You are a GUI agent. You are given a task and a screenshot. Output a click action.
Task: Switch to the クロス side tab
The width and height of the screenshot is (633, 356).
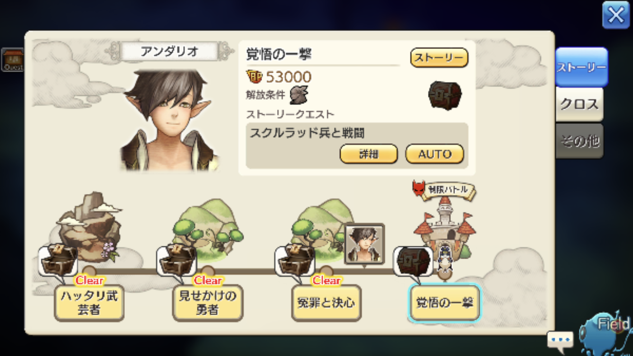tap(579, 104)
